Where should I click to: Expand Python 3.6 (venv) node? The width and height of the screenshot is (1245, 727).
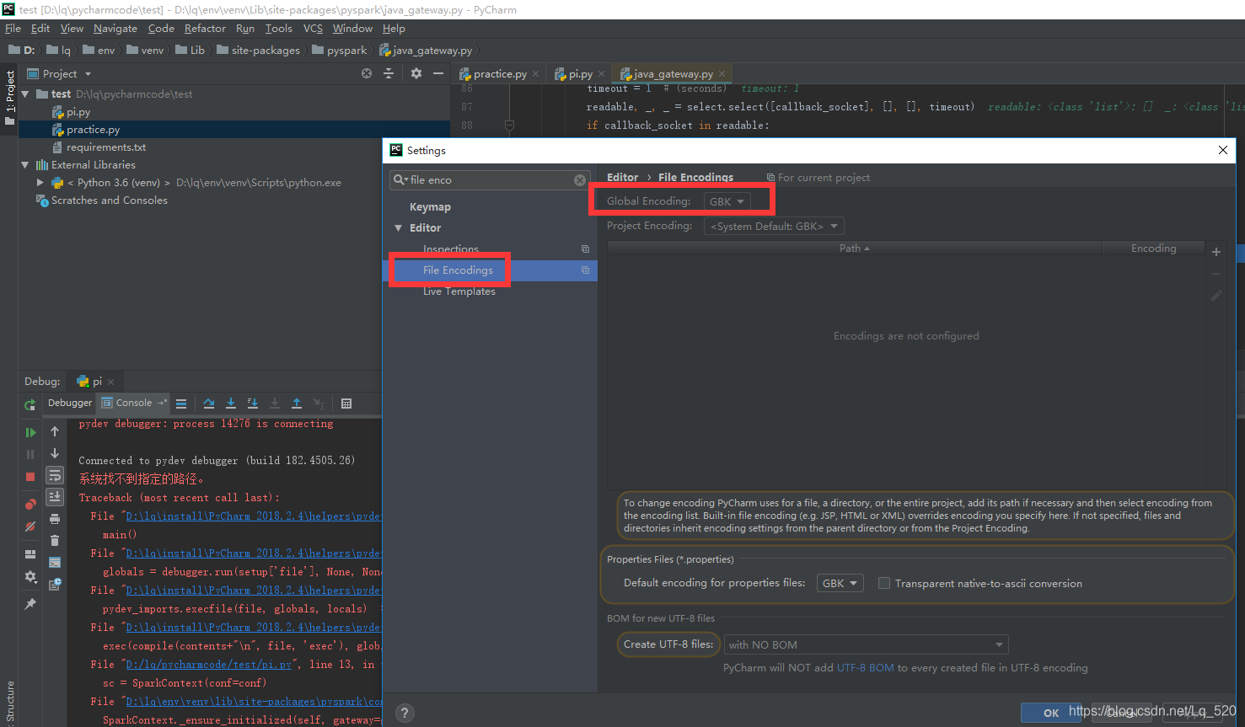coord(40,183)
